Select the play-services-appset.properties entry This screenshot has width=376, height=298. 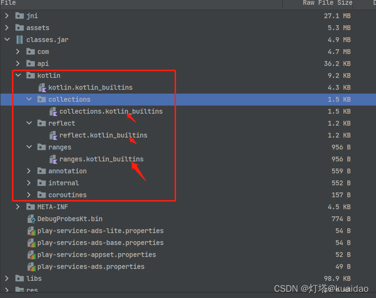(97, 255)
